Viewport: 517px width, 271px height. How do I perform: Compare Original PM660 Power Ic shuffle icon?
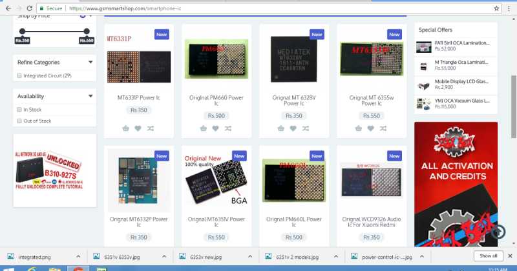(x=228, y=128)
